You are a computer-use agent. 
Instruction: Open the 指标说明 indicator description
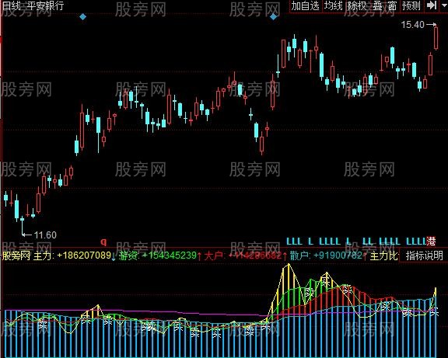[424, 255]
